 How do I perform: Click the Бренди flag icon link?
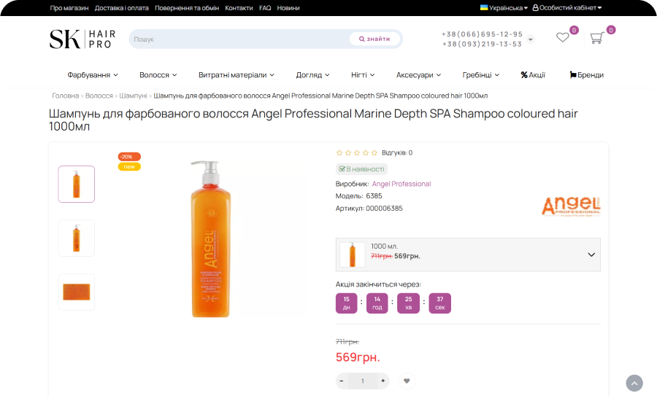pos(587,75)
